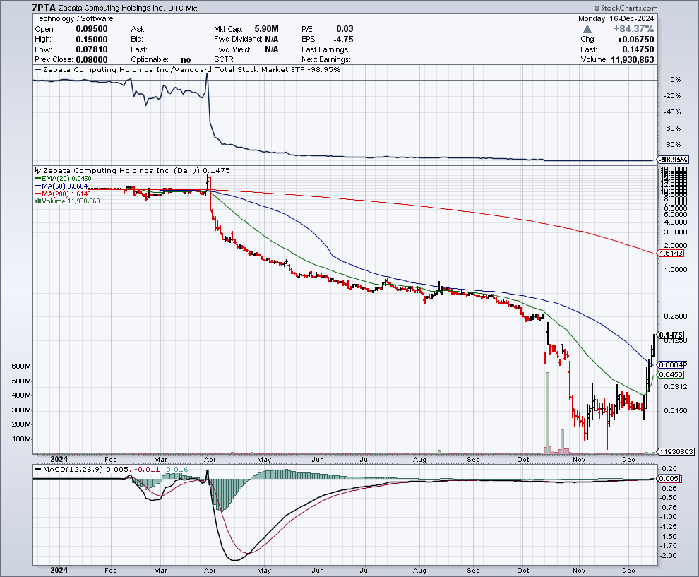Image resolution: width=699 pixels, height=577 pixels.
Task: Click the tall October volume spike bar
Action: pyautogui.click(x=547, y=413)
